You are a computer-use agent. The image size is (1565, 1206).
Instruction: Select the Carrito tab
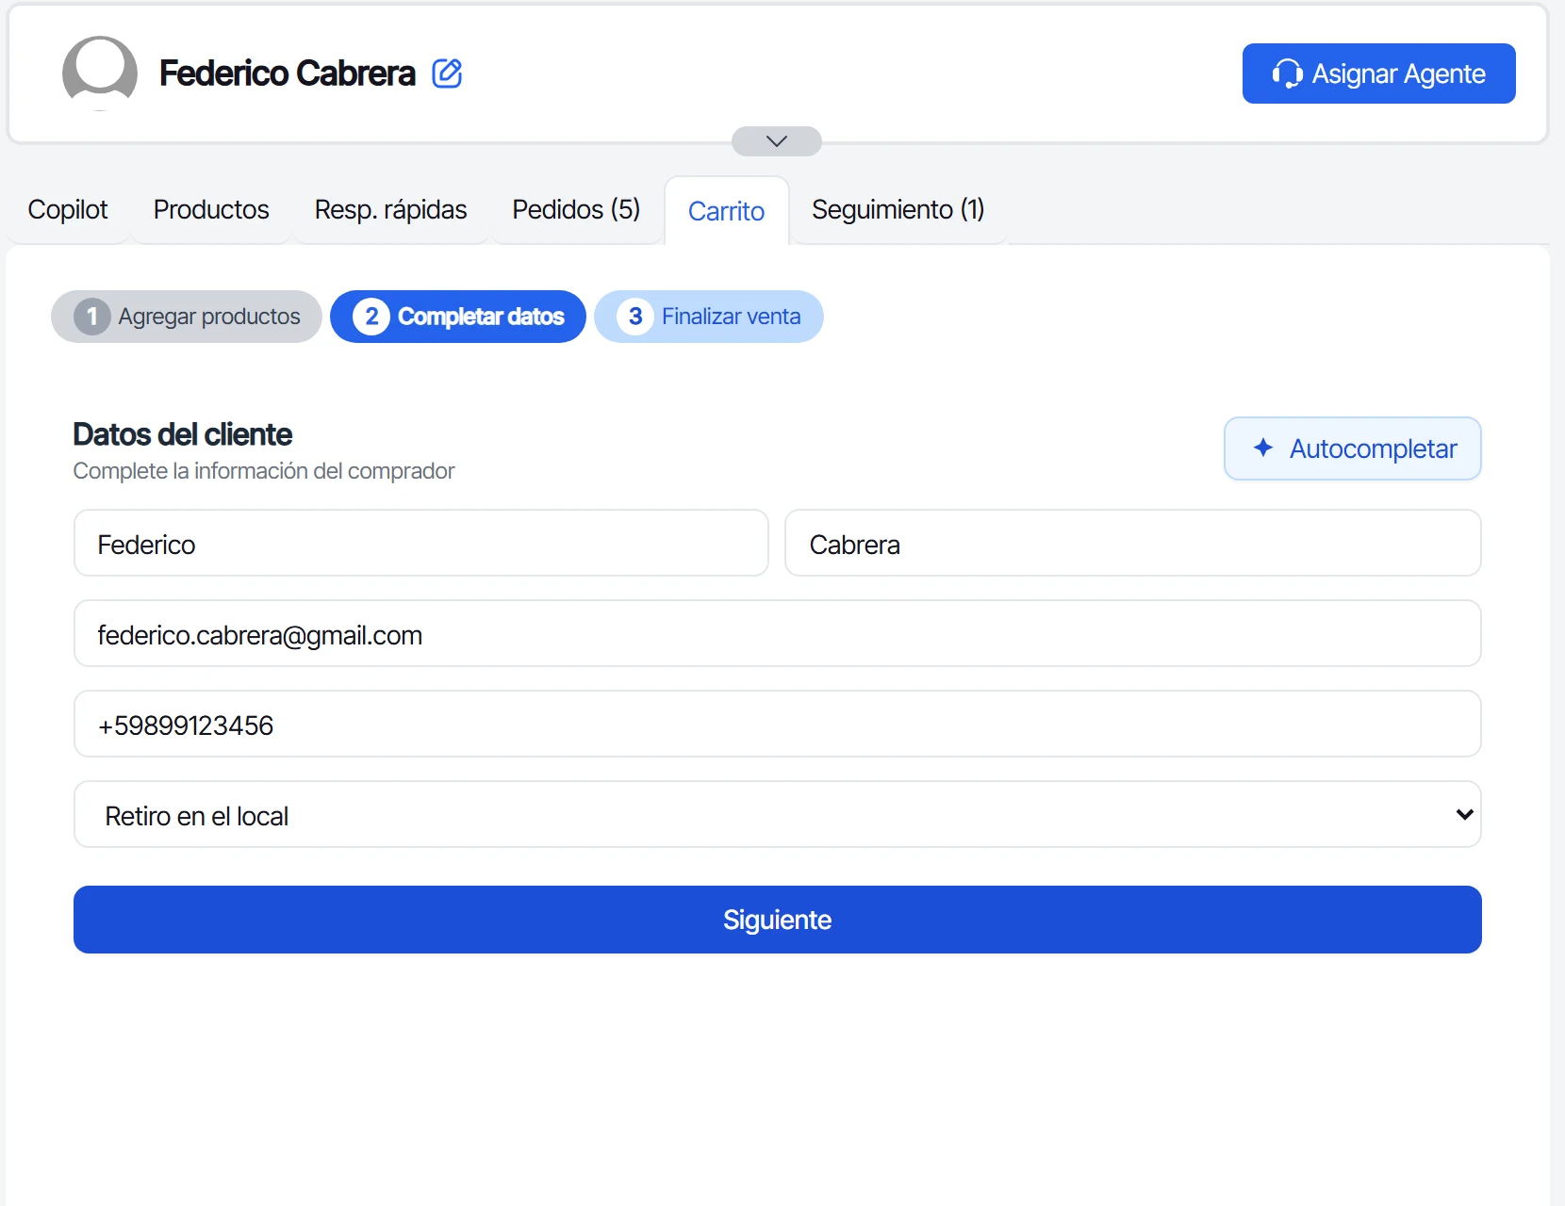[726, 211]
